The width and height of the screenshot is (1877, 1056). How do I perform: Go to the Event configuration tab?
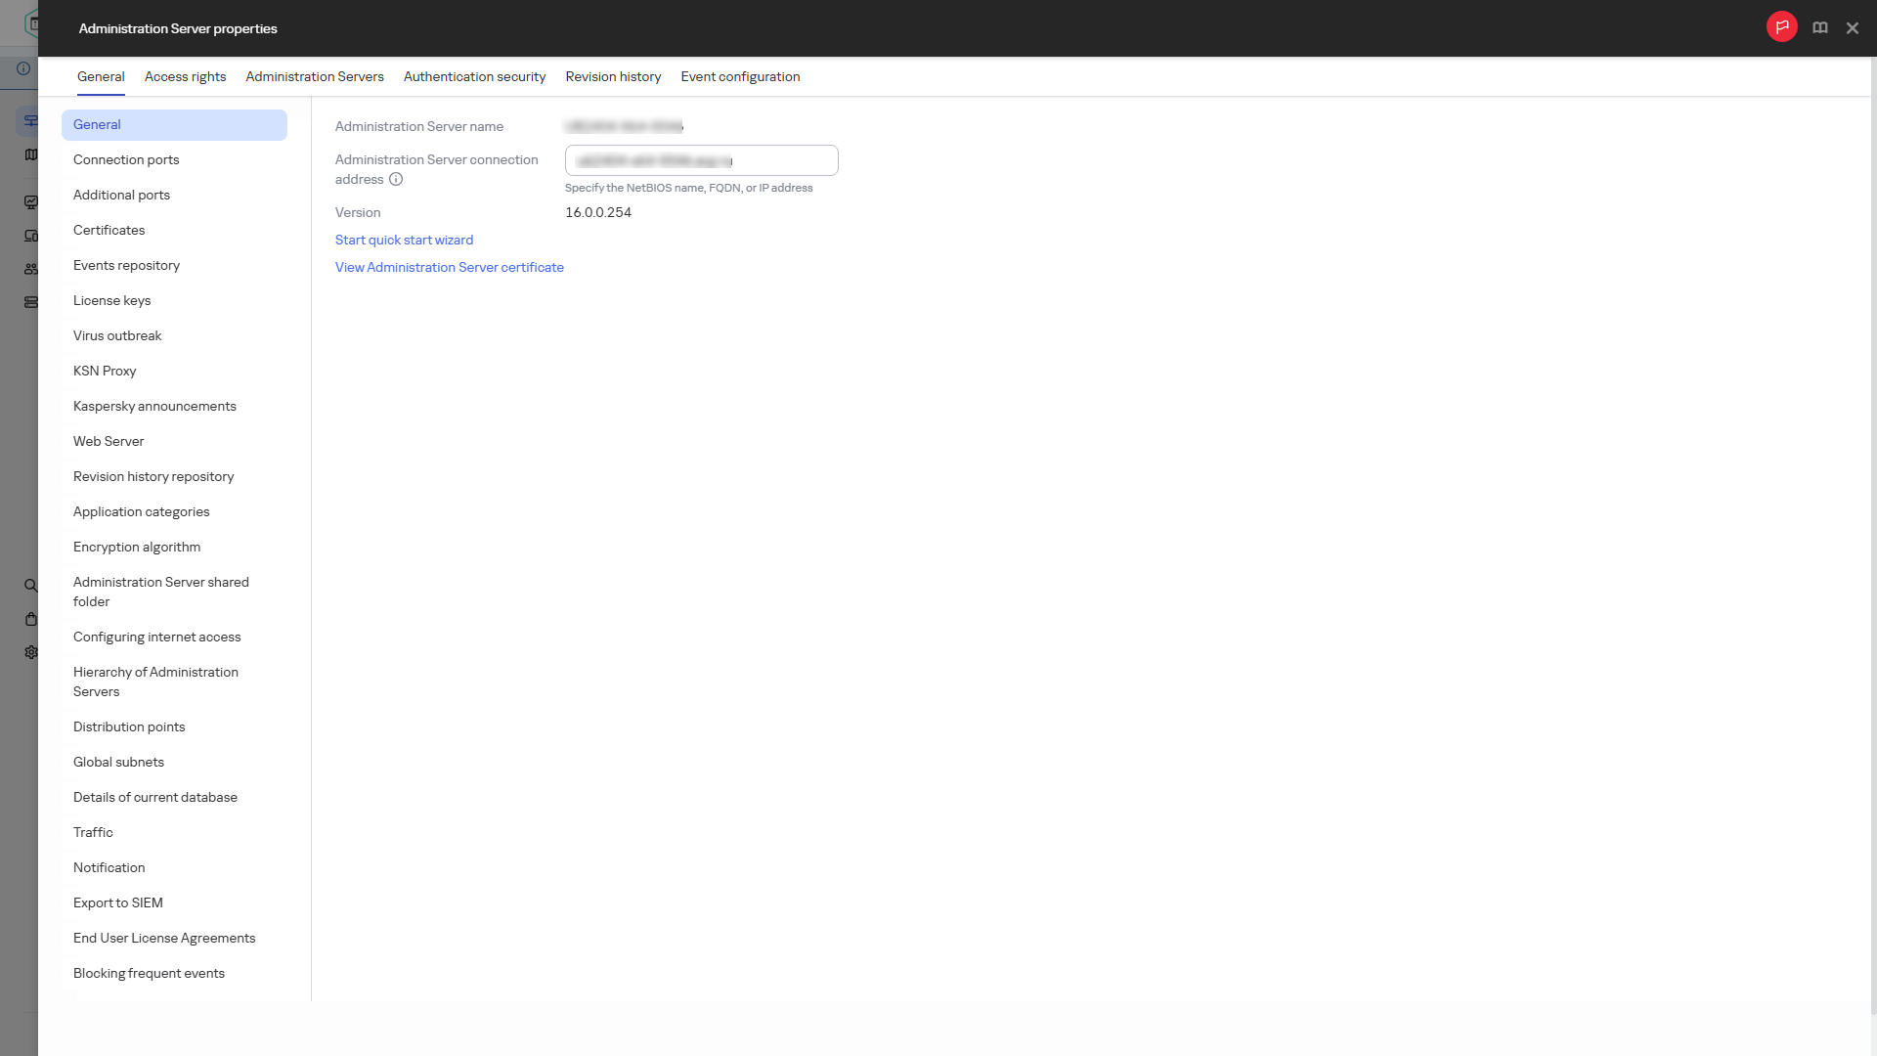[x=740, y=77]
